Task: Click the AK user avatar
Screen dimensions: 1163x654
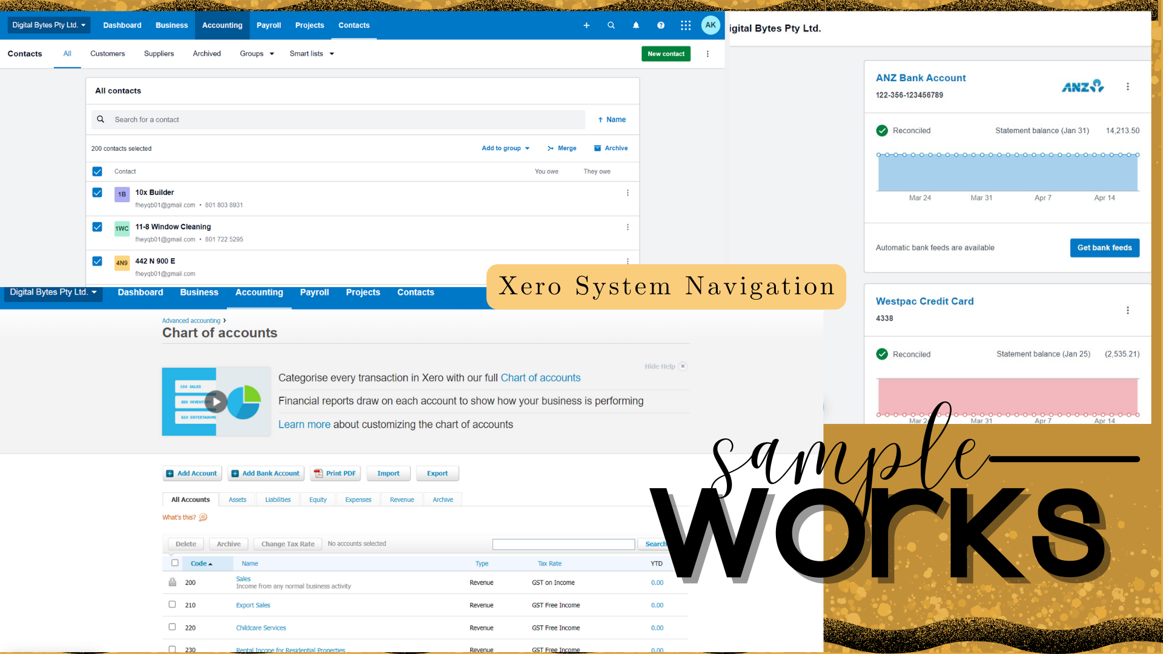Action: pos(711,25)
